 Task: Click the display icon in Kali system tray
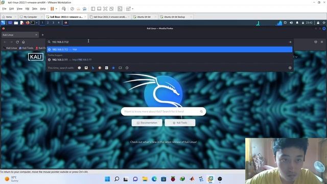click(x=285, y=22)
